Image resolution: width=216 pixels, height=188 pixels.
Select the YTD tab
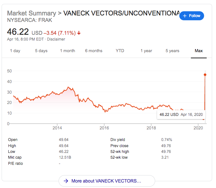click(120, 51)
